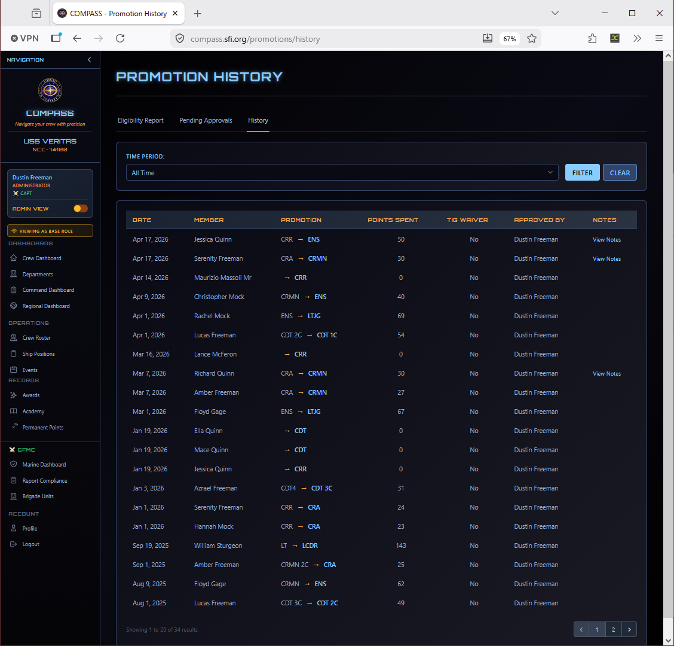Image resolution: width=674 pixels, height=646 pixels.
Task: Go to next results page arrow
Action: point(629,629)
